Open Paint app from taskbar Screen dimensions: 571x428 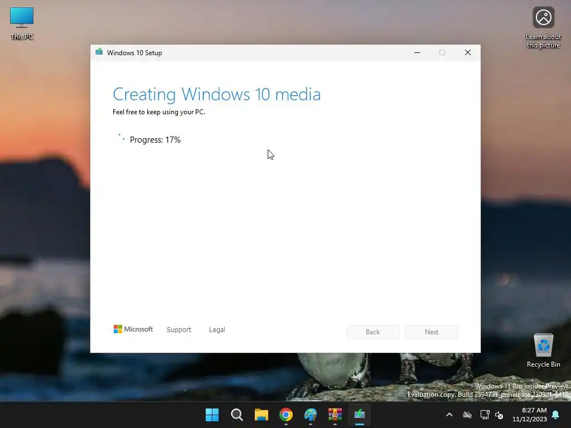point(311,415)
